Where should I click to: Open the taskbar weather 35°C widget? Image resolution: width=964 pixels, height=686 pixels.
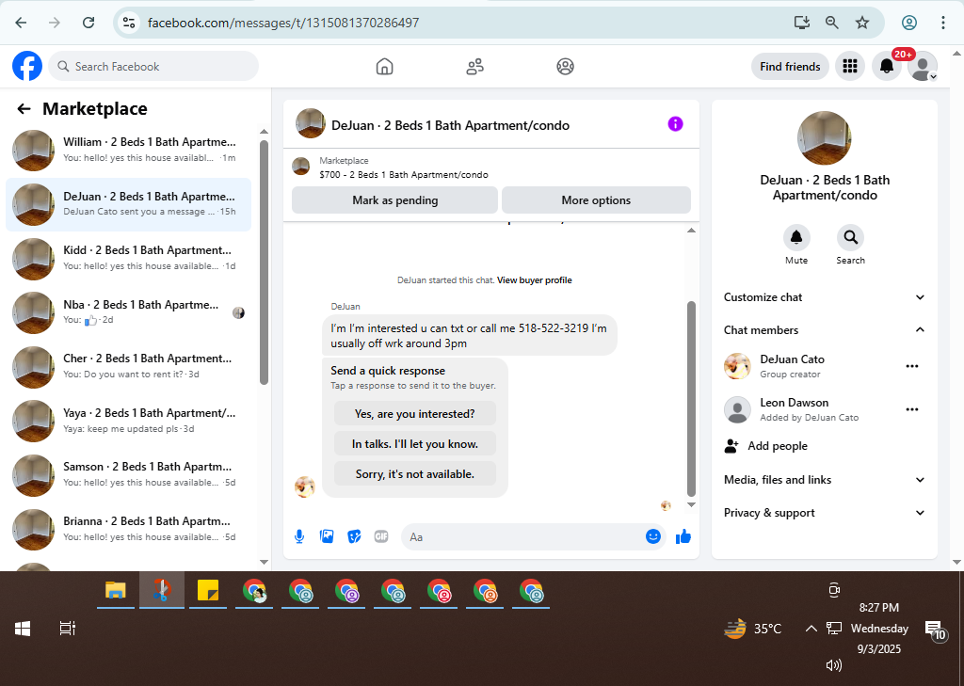click(x=753, y=629)
